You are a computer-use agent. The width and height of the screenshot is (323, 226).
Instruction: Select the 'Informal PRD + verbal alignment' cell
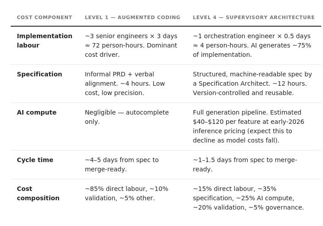[x=125, y=83]
